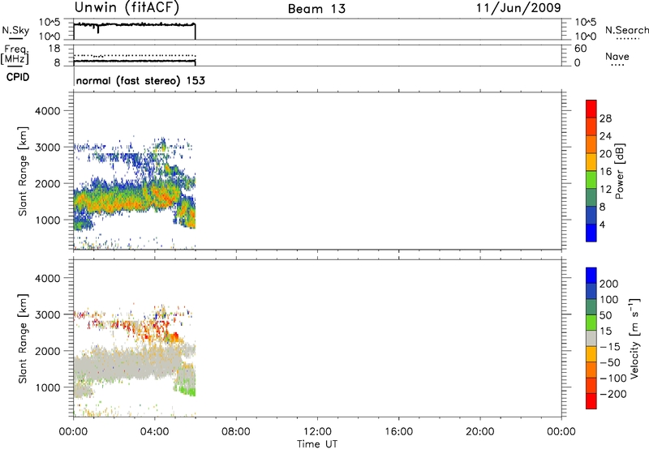Click power scale value '16'

click(x=605, y=172)
